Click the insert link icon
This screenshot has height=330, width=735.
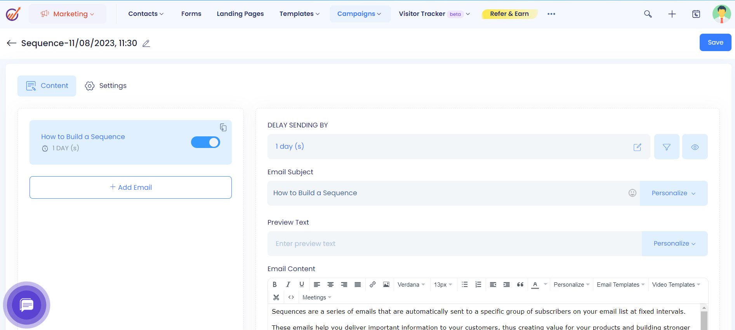click(x=372, y=285)
